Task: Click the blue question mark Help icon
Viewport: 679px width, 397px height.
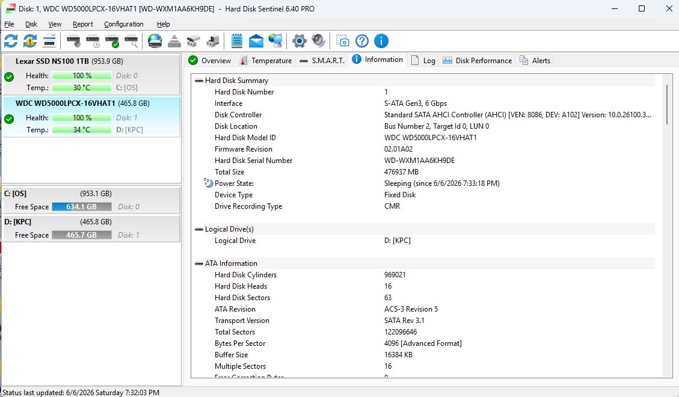Action: click(361, 41)
